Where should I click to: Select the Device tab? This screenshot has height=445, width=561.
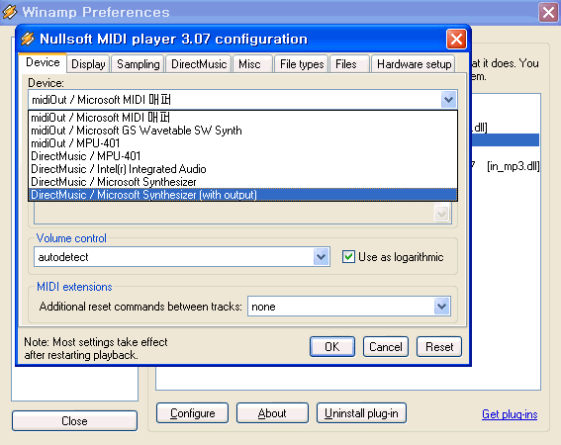coord(43,63)
